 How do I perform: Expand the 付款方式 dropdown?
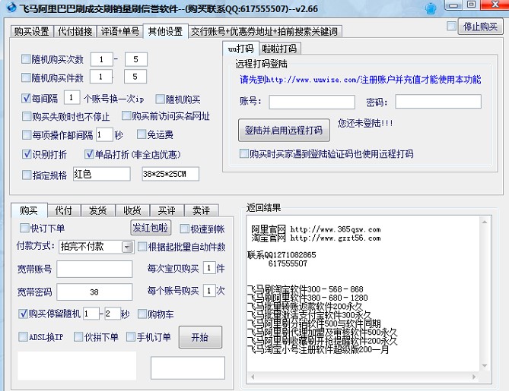click(127, 248)
